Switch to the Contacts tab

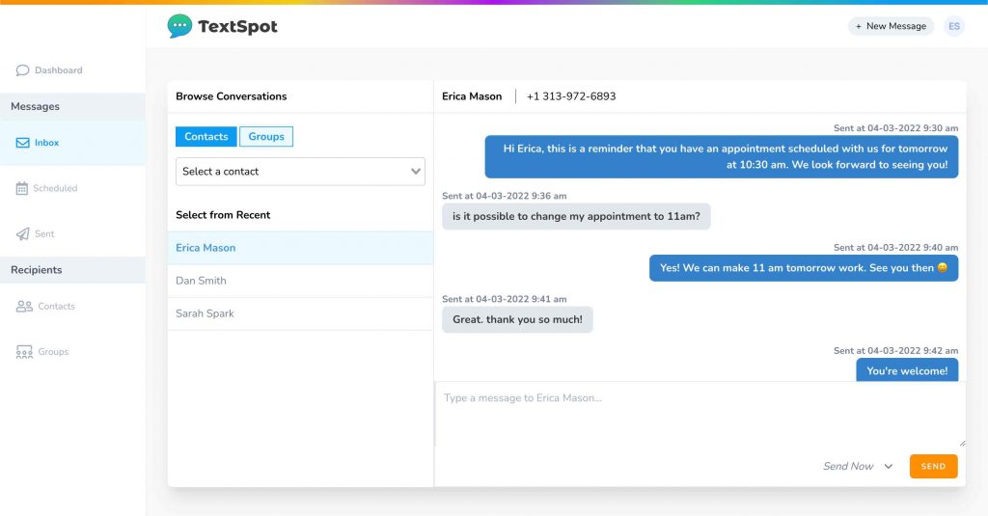click(x=206, y=137)
